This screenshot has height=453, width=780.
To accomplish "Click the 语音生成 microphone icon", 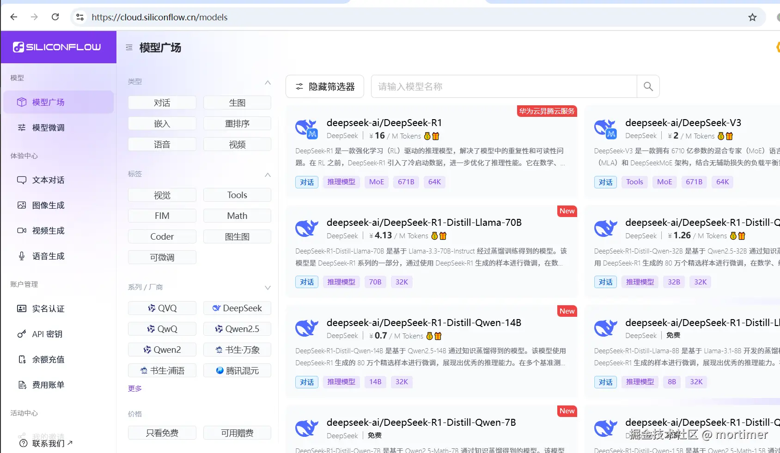I will click(x=22, y=256).
